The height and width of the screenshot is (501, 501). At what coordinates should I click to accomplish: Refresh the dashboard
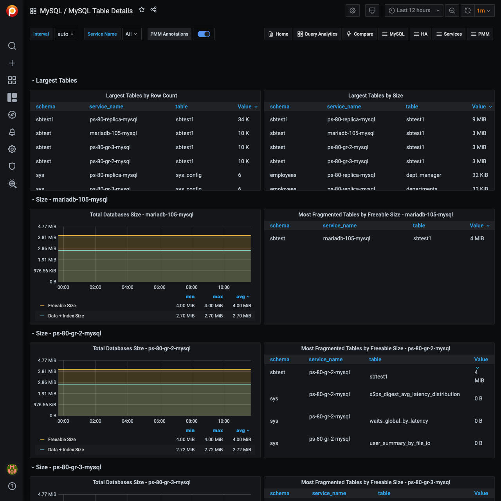(x=467, y=11)
